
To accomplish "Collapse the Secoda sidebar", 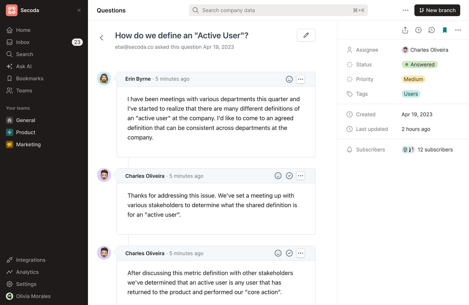I will [79, 10].
